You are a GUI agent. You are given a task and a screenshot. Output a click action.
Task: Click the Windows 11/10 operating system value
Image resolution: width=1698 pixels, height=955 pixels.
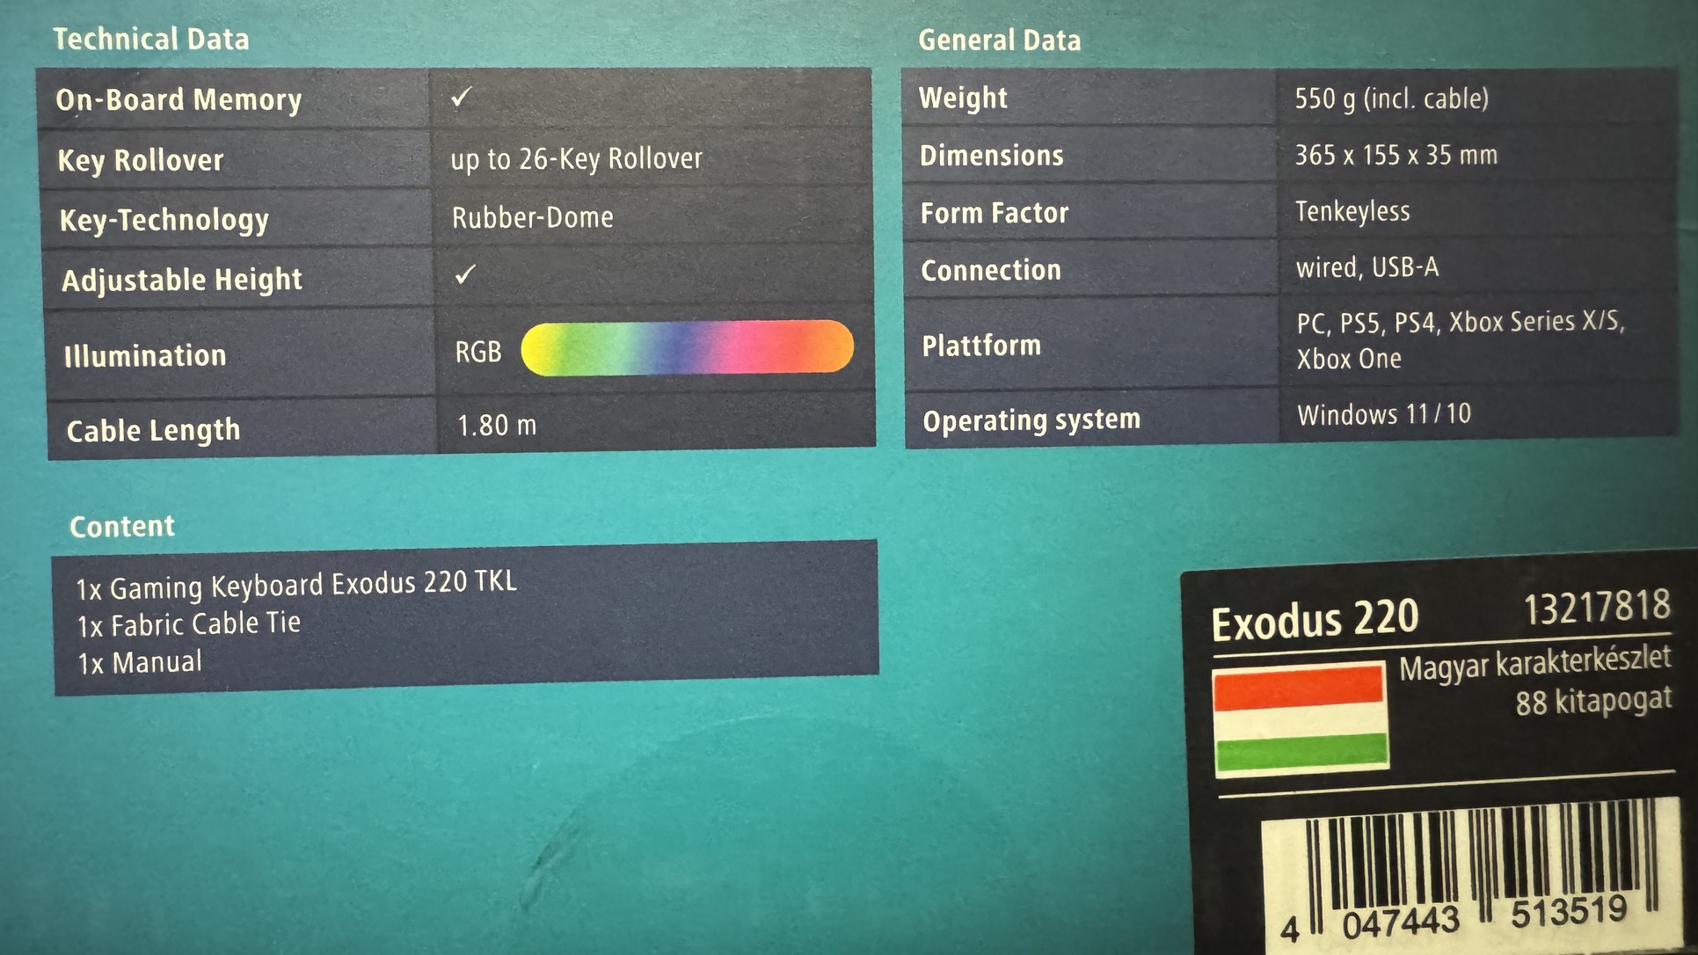[x=1383, y=414]
